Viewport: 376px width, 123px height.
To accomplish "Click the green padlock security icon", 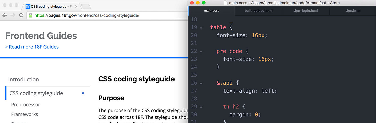I will (x=30, y=15).
